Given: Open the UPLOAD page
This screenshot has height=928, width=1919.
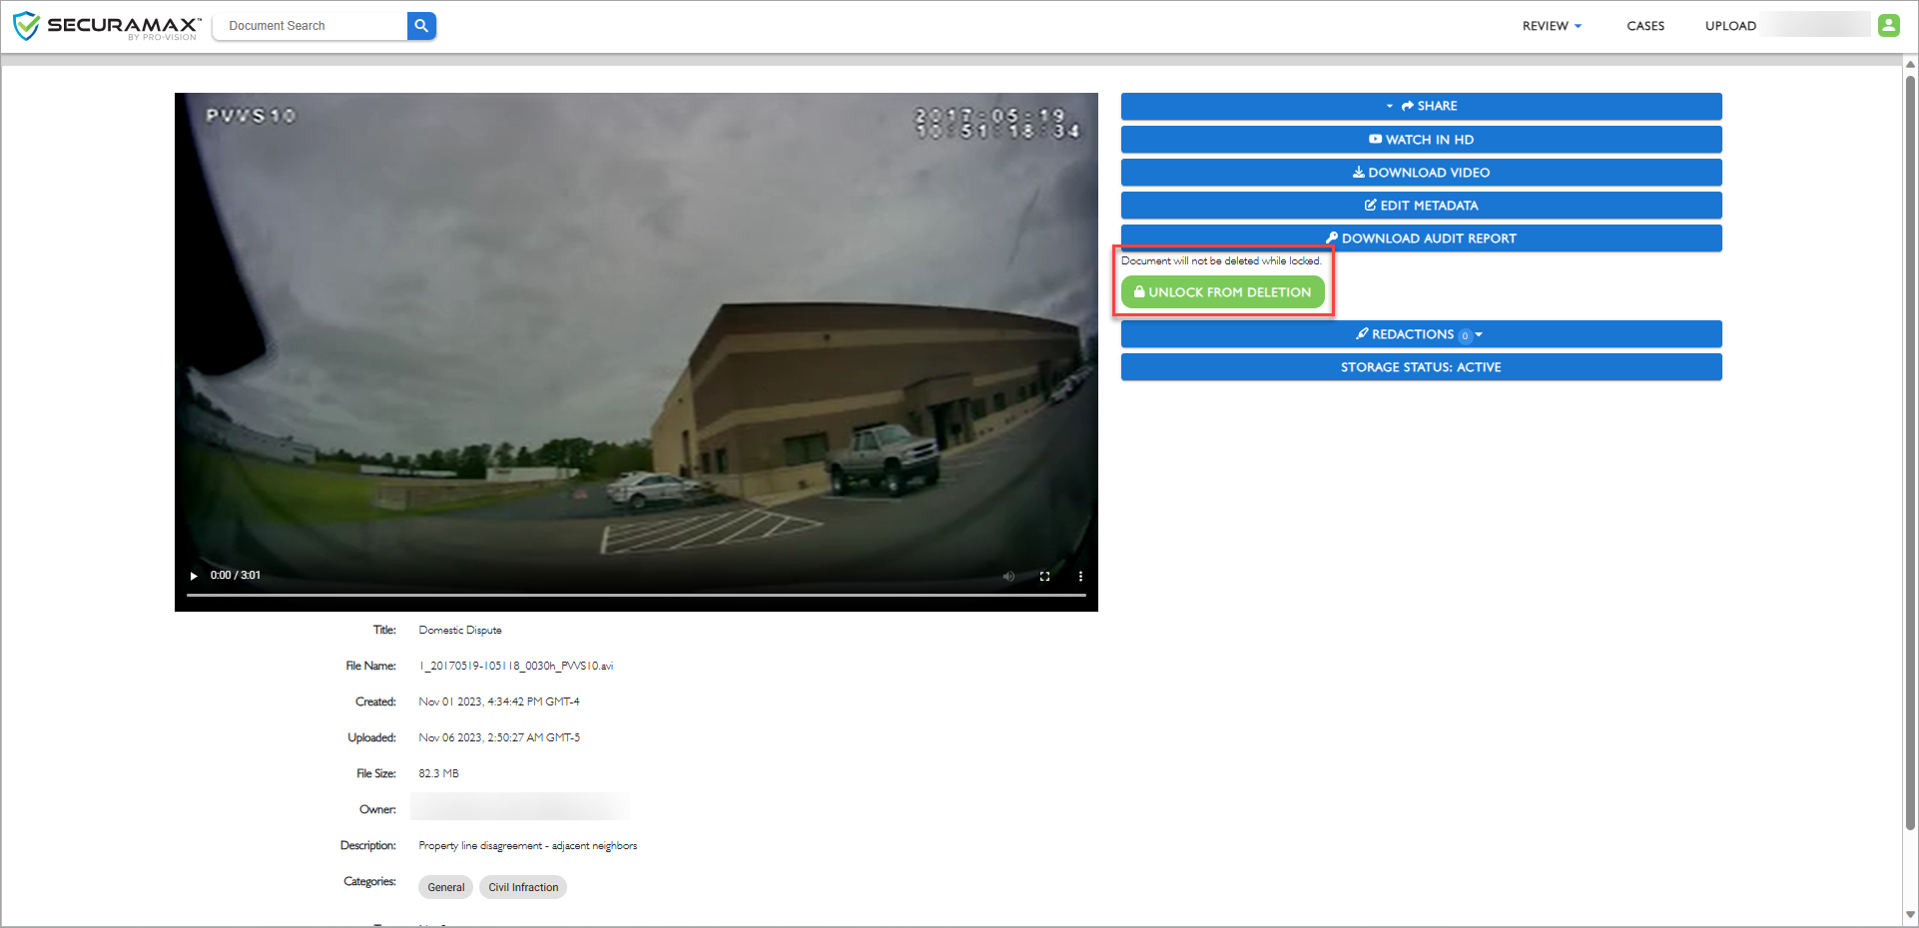Looking at the screenshot, I should [1730, 26].
